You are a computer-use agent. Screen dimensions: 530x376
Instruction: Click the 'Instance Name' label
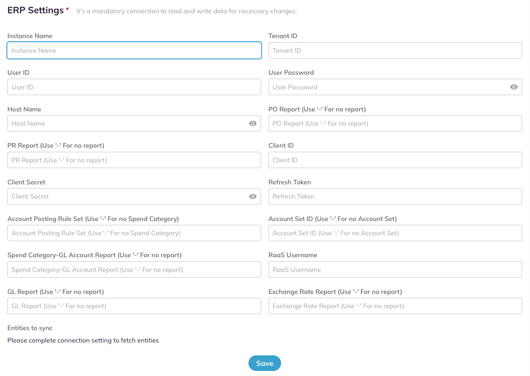tap(30, 36)
